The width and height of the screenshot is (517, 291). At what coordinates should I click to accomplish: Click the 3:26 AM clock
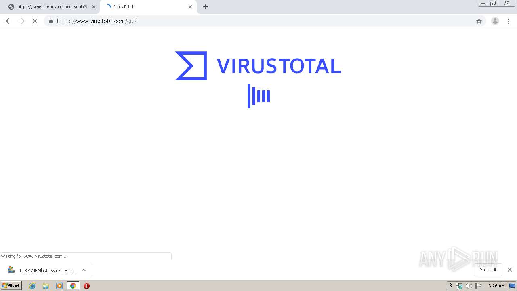pos(496,286)
